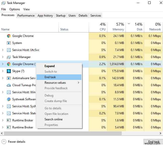Click the Fewer details circle arrow icon

pyautogui.click(x=4, y=142)
